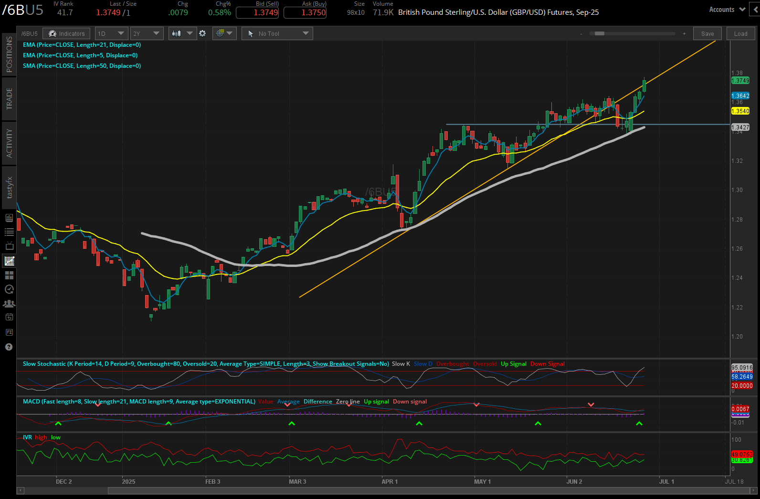Select the EMA Length=5 study label
This screenshot has height=499, width=760.
[x=80, y=55]
